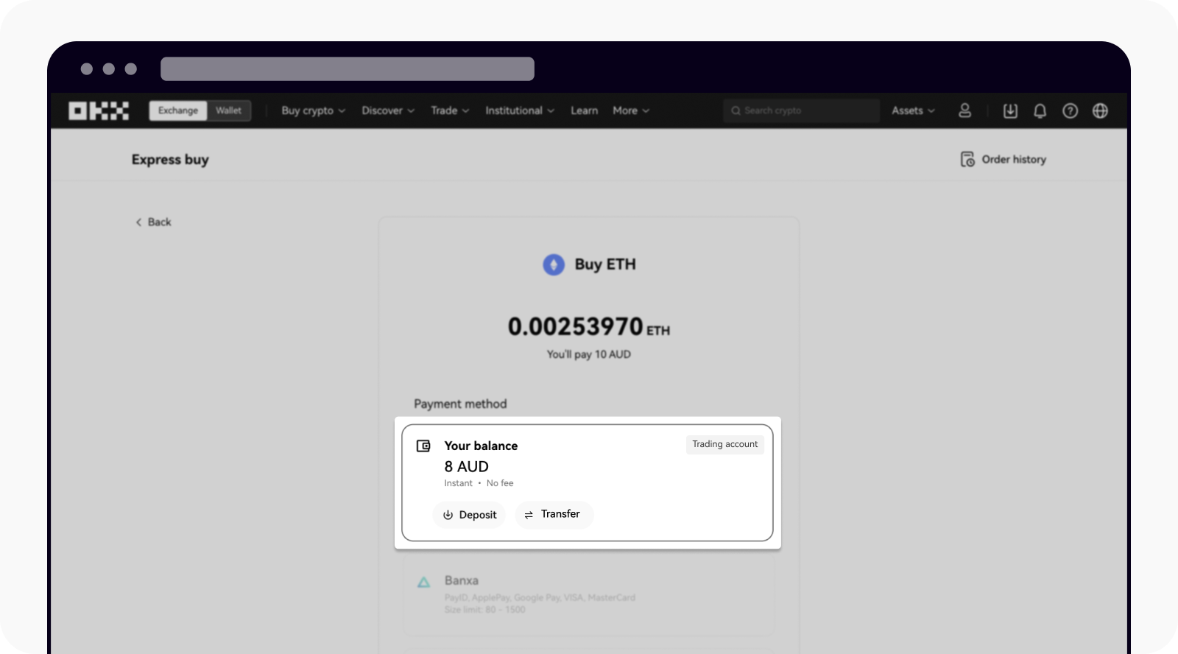Click the 8 AUD balance value
This screenshot has height=654, width=1178.
467,466
